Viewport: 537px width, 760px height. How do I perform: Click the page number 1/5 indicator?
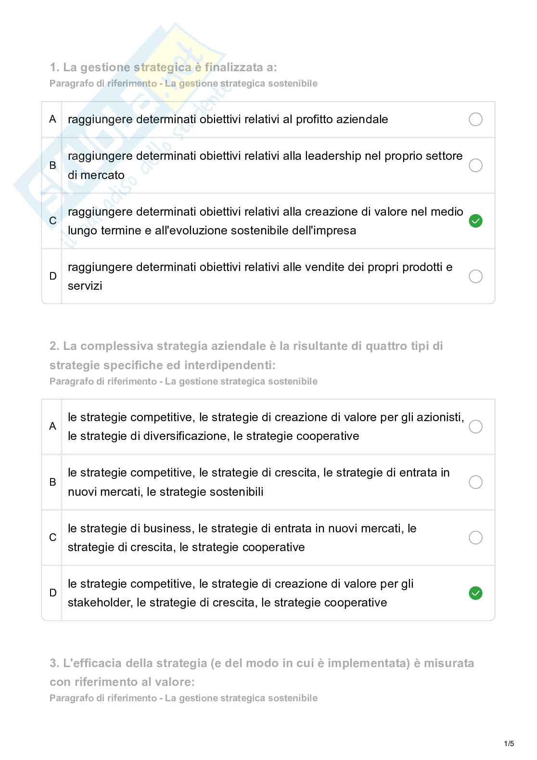coord(509,744)
